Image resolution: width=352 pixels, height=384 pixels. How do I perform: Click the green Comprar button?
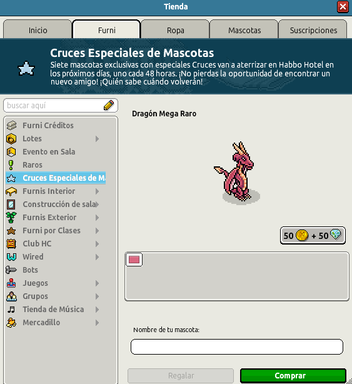293,375
